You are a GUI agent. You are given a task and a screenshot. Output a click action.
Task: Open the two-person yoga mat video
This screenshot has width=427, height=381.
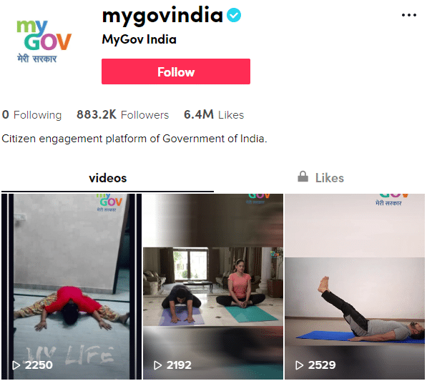point(213,287)
